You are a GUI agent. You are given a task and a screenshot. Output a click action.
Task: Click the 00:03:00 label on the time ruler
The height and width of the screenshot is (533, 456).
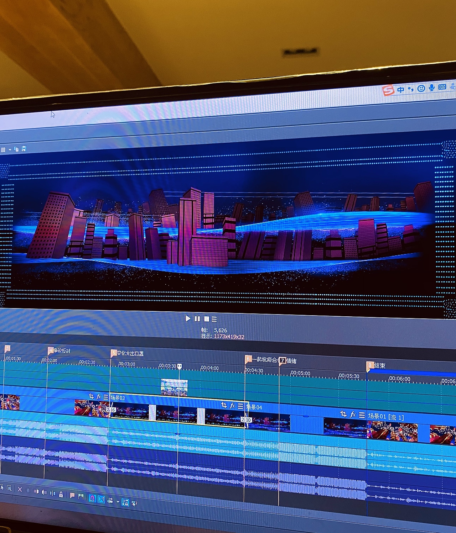coord(127,364)
